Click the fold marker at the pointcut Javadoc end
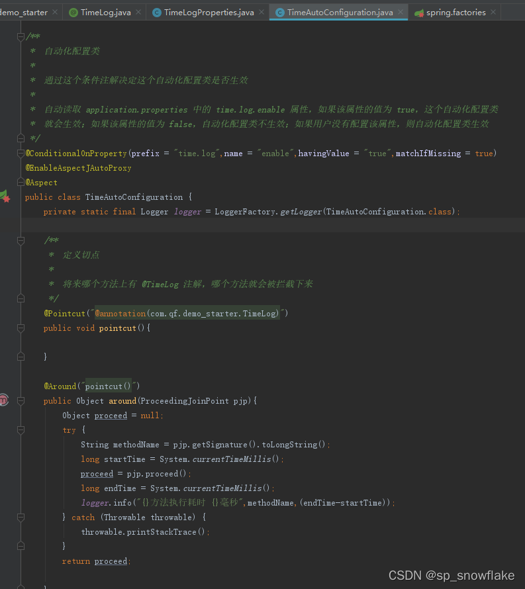This screenshot has height=589, width=525. coord(21,298)
